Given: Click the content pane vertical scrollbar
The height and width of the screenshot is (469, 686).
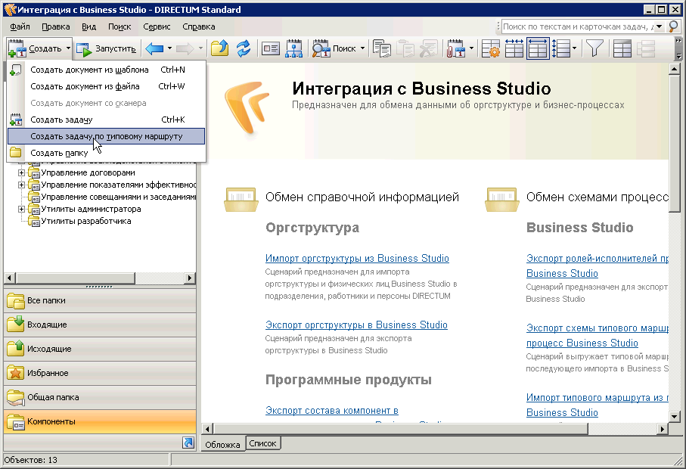Looking at the screenshot, I should (674, 243).
